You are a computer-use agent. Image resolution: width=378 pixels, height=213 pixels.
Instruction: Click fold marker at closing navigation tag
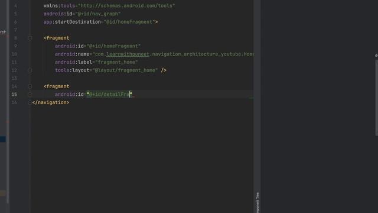coord(30,102)
